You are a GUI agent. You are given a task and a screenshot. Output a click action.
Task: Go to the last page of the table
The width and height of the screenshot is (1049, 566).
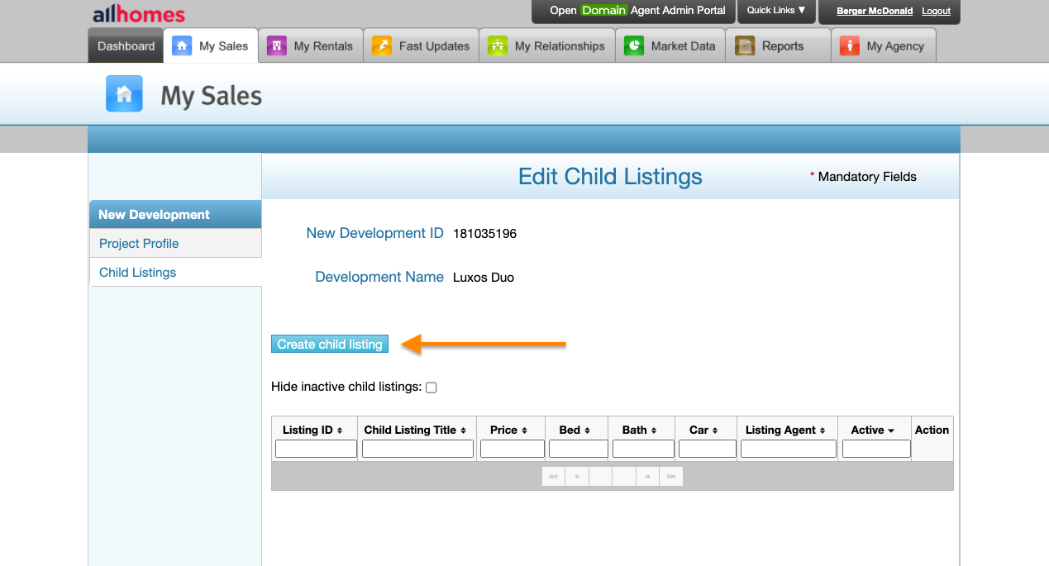(x=670, y=477)
